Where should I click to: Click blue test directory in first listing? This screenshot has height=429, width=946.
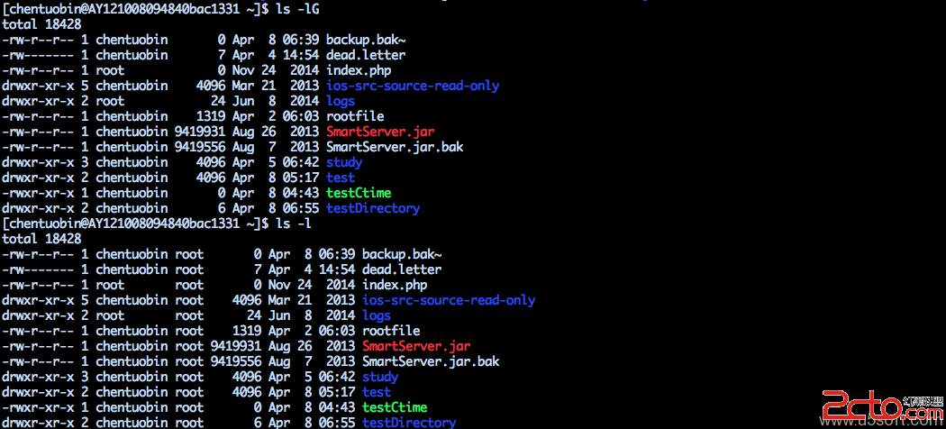[341, 178]
